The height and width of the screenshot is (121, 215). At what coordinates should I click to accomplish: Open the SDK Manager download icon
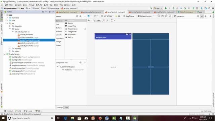tap(202, 8)
